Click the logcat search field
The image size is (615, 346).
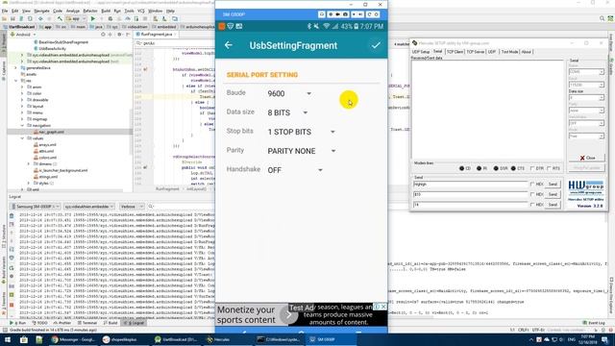coord(182,207)
